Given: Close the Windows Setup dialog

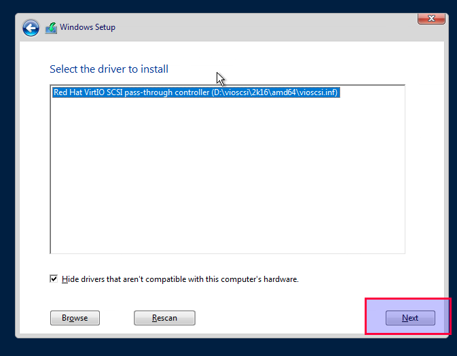Looking at the screenshot, I should click(431, 18).
